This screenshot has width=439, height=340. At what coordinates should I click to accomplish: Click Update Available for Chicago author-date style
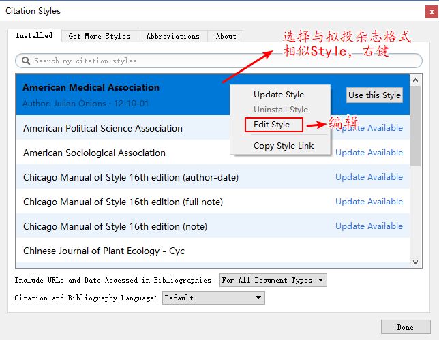click(x=369, y=177)
